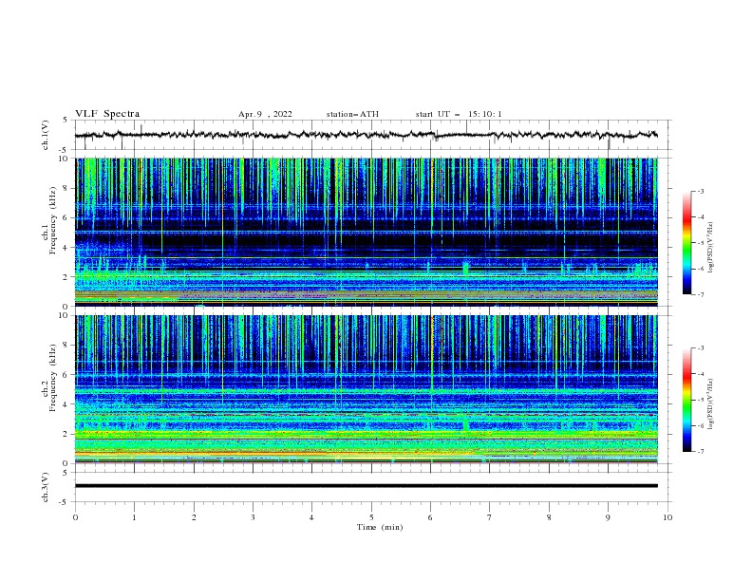Click the "8" minute tick label
The height and width of the screenshot is (581, 752).
point(549,517)
